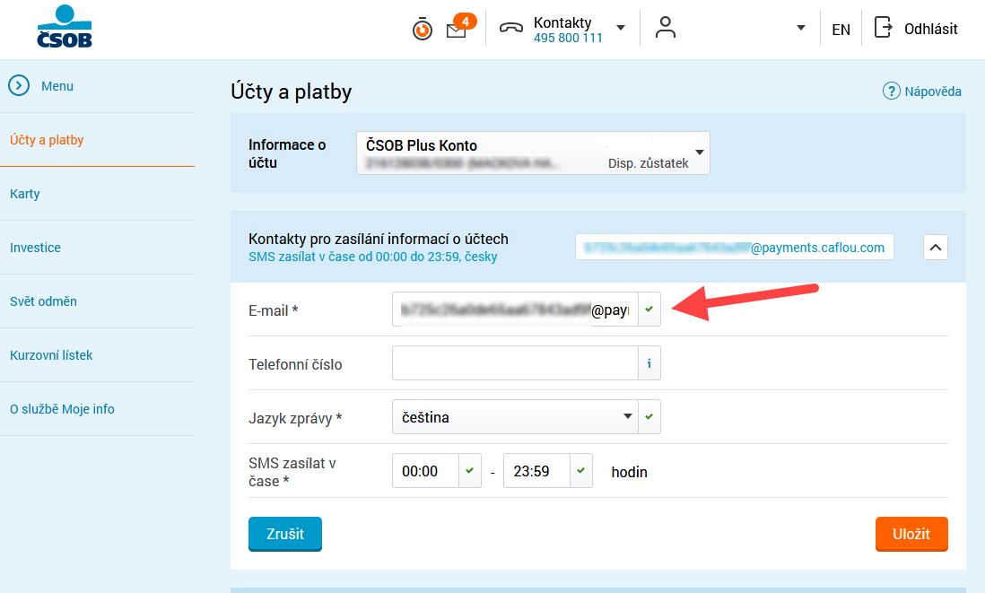Switch language to EN
Screen dimensions: 985x593
[841, 30]
